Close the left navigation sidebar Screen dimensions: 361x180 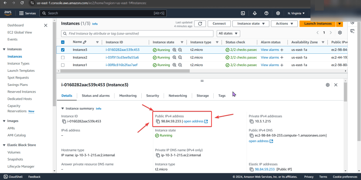pos(46,25)
